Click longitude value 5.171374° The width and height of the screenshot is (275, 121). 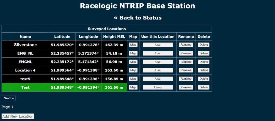point(88,53)
